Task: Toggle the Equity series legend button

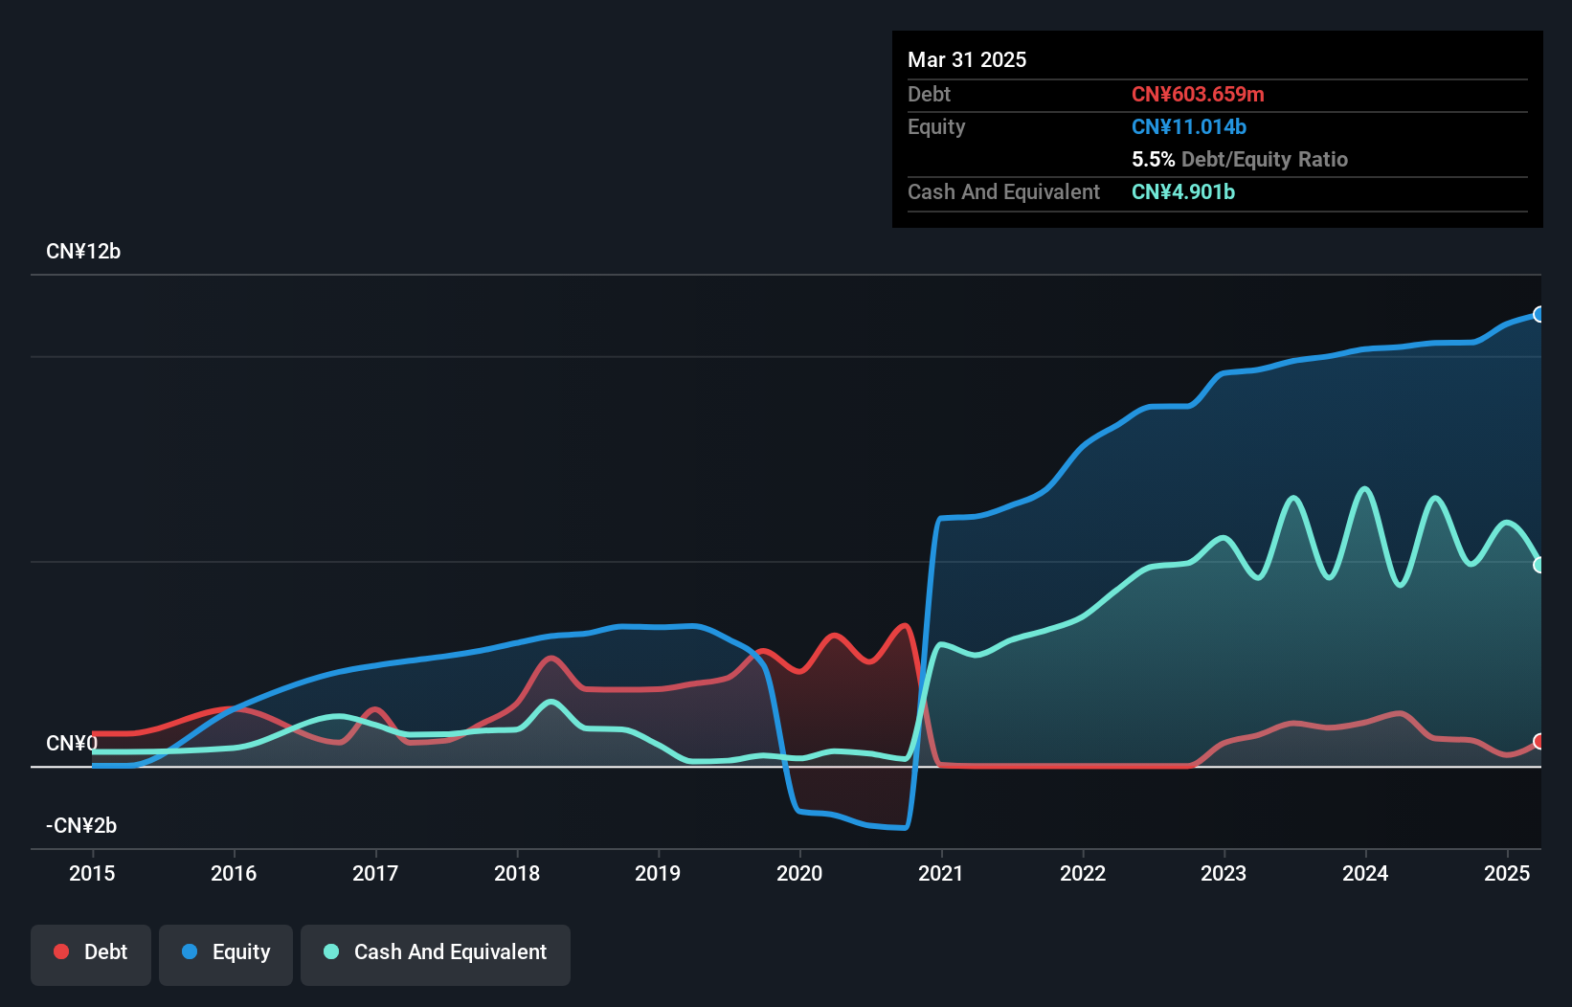Action: pyautogui.click(x=226, y=954)
